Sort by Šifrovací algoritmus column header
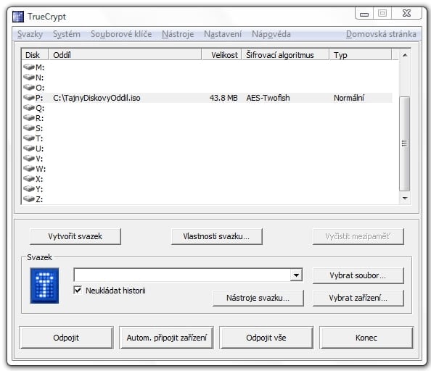 285,55
